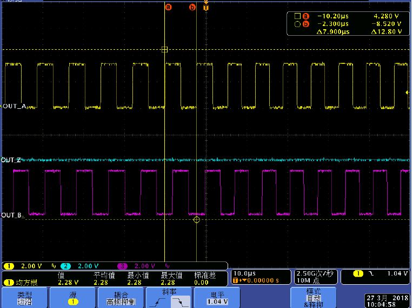Image resolution: width=413 pixels, height=308 pixels.
Task: Open the coupling 耦合 menu
Action: tap(122, 297)
